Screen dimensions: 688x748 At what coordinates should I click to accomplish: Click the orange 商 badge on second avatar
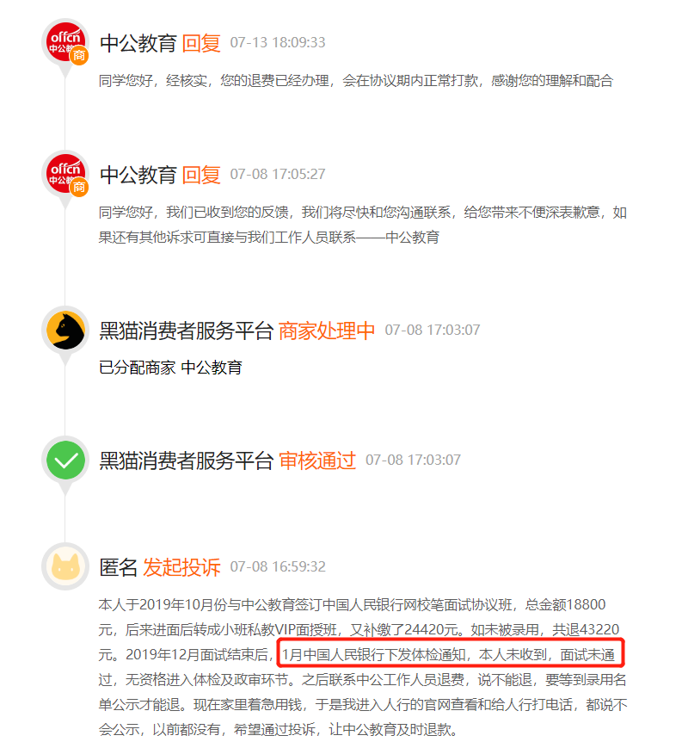point(79,187)
